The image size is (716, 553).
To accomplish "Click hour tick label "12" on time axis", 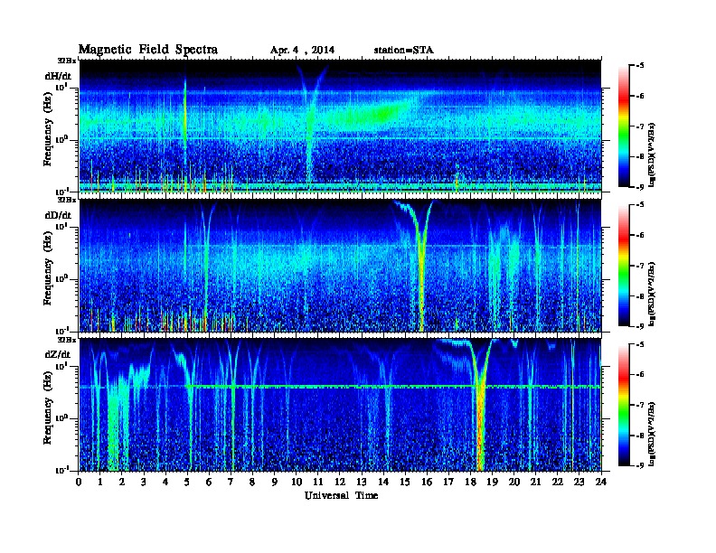I will [340, 482].
